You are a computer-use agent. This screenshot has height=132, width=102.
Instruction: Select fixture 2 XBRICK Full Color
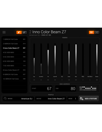(x=14, y=44)
